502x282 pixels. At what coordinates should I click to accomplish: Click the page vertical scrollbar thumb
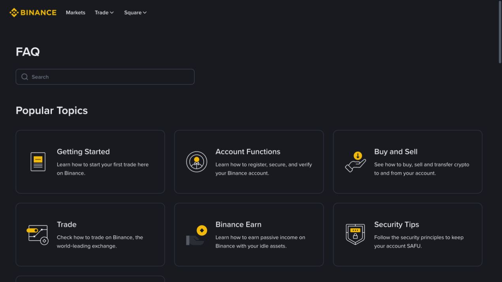pyautogui.click(x=500, y=32)
